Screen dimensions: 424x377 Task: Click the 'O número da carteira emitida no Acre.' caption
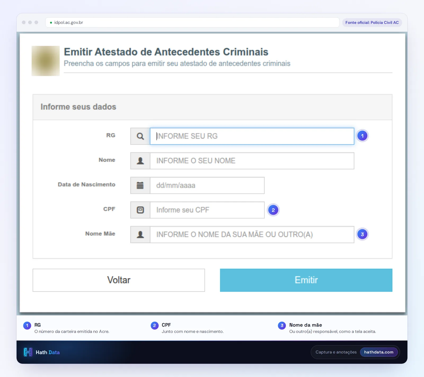(x=72, y=332)
